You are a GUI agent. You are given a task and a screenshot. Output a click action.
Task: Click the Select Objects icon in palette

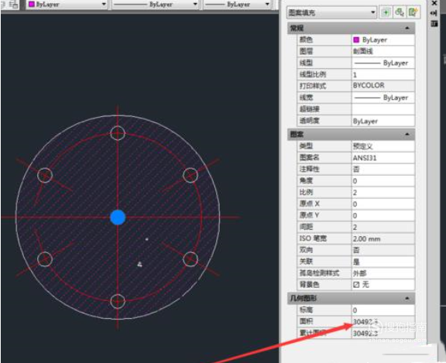click(400, 12)
